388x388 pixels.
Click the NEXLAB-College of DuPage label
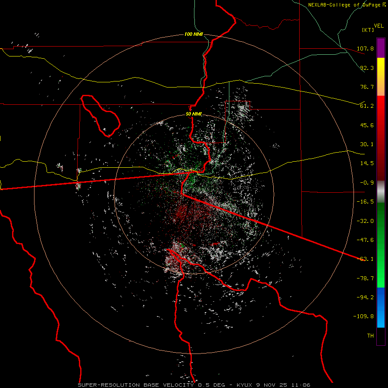[347, 5]
